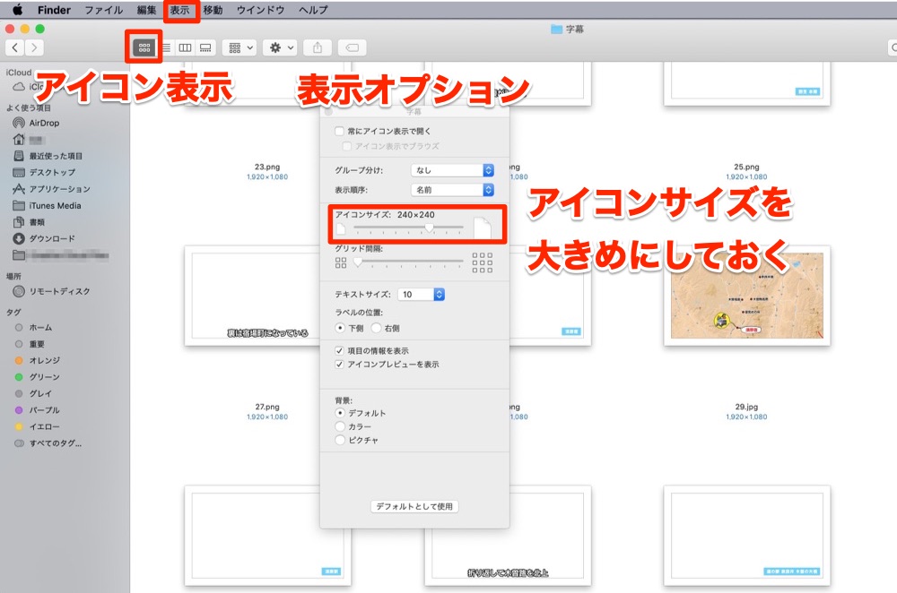Select the 25.png file name
The height and width of the screenshot is (593, 897).
click(746, 167)
